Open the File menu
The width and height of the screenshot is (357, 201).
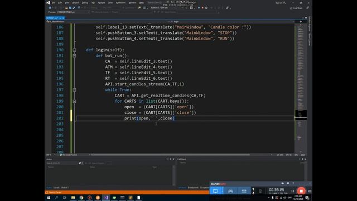tap(54, 3)
